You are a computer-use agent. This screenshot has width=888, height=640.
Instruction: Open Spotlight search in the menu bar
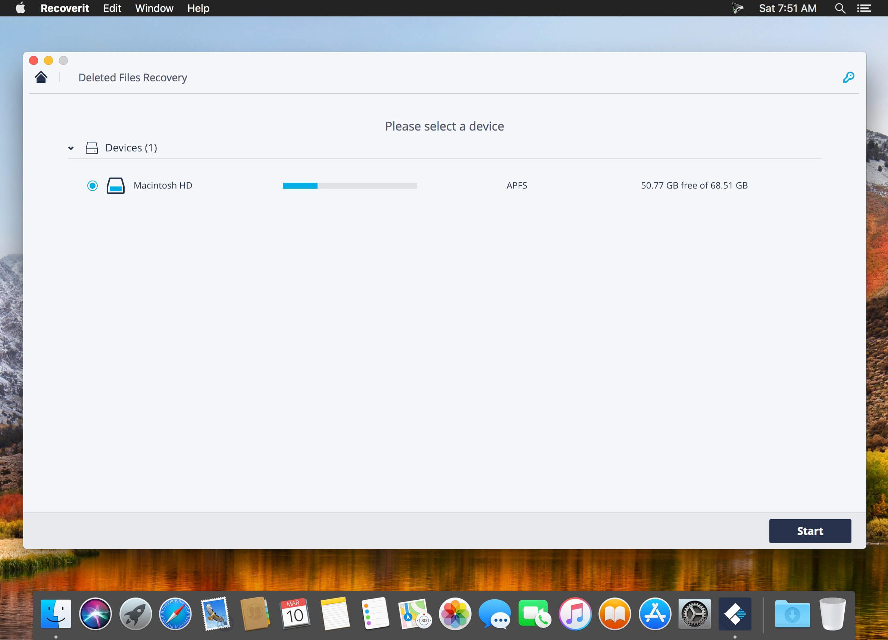839,8
